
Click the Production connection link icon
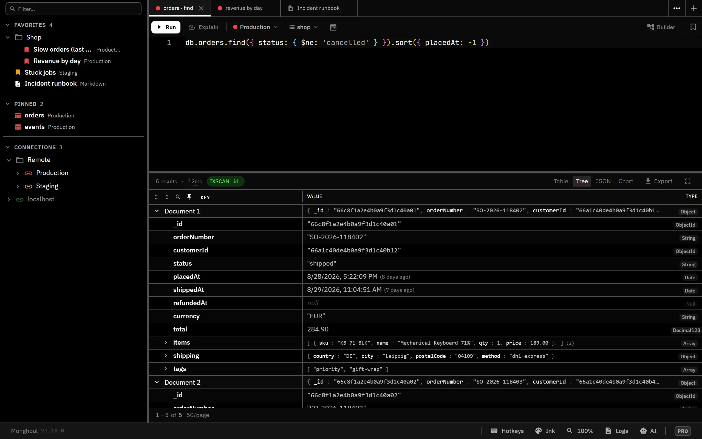click(x=29, y=173)
